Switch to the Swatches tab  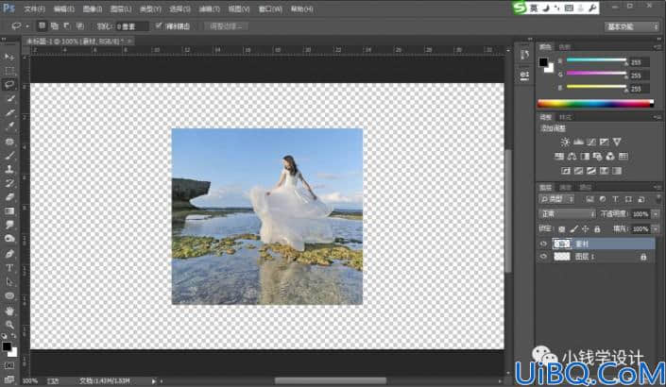pos(565,46)
